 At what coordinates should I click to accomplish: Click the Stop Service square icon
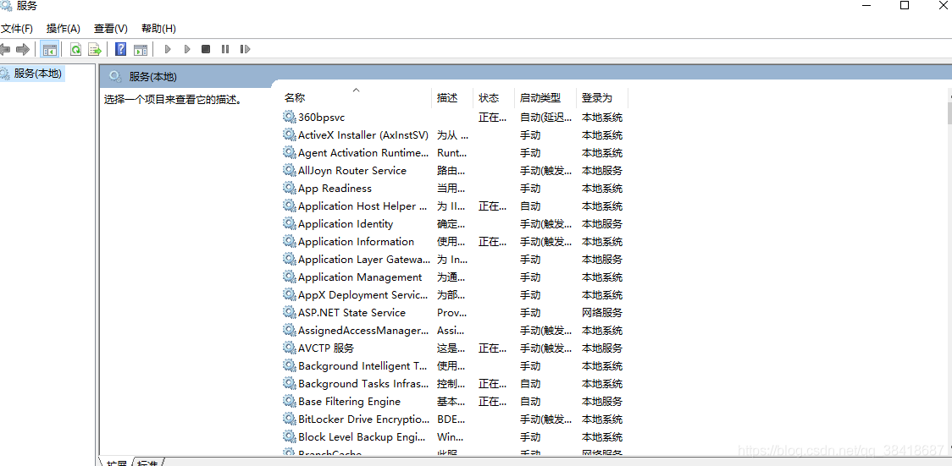pos(206,49)
